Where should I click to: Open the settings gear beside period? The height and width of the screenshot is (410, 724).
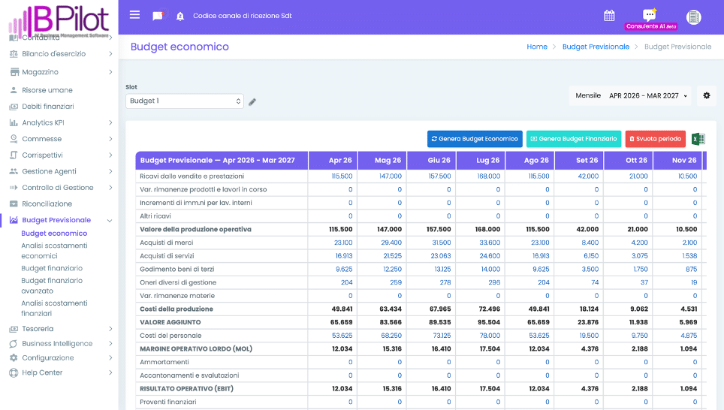click(x=706, y=96)
